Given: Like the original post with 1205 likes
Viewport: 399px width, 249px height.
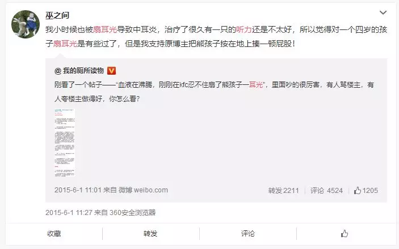Looking at the screenshot, I should (366, 190).
